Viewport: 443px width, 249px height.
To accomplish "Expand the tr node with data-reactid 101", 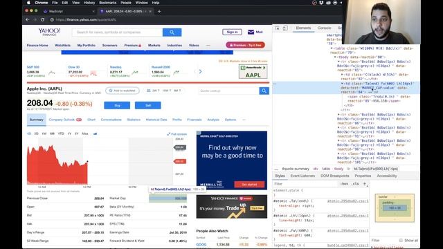I will pos(338,154).
